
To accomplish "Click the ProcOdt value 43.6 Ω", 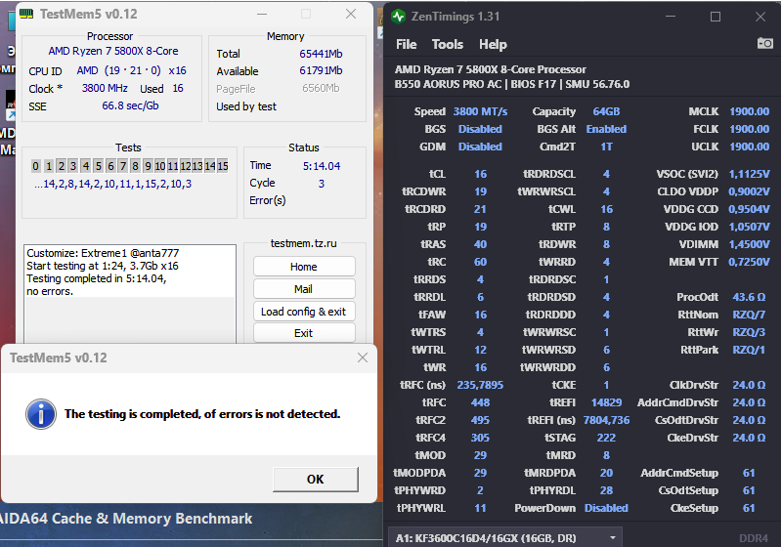I will 749,297.
